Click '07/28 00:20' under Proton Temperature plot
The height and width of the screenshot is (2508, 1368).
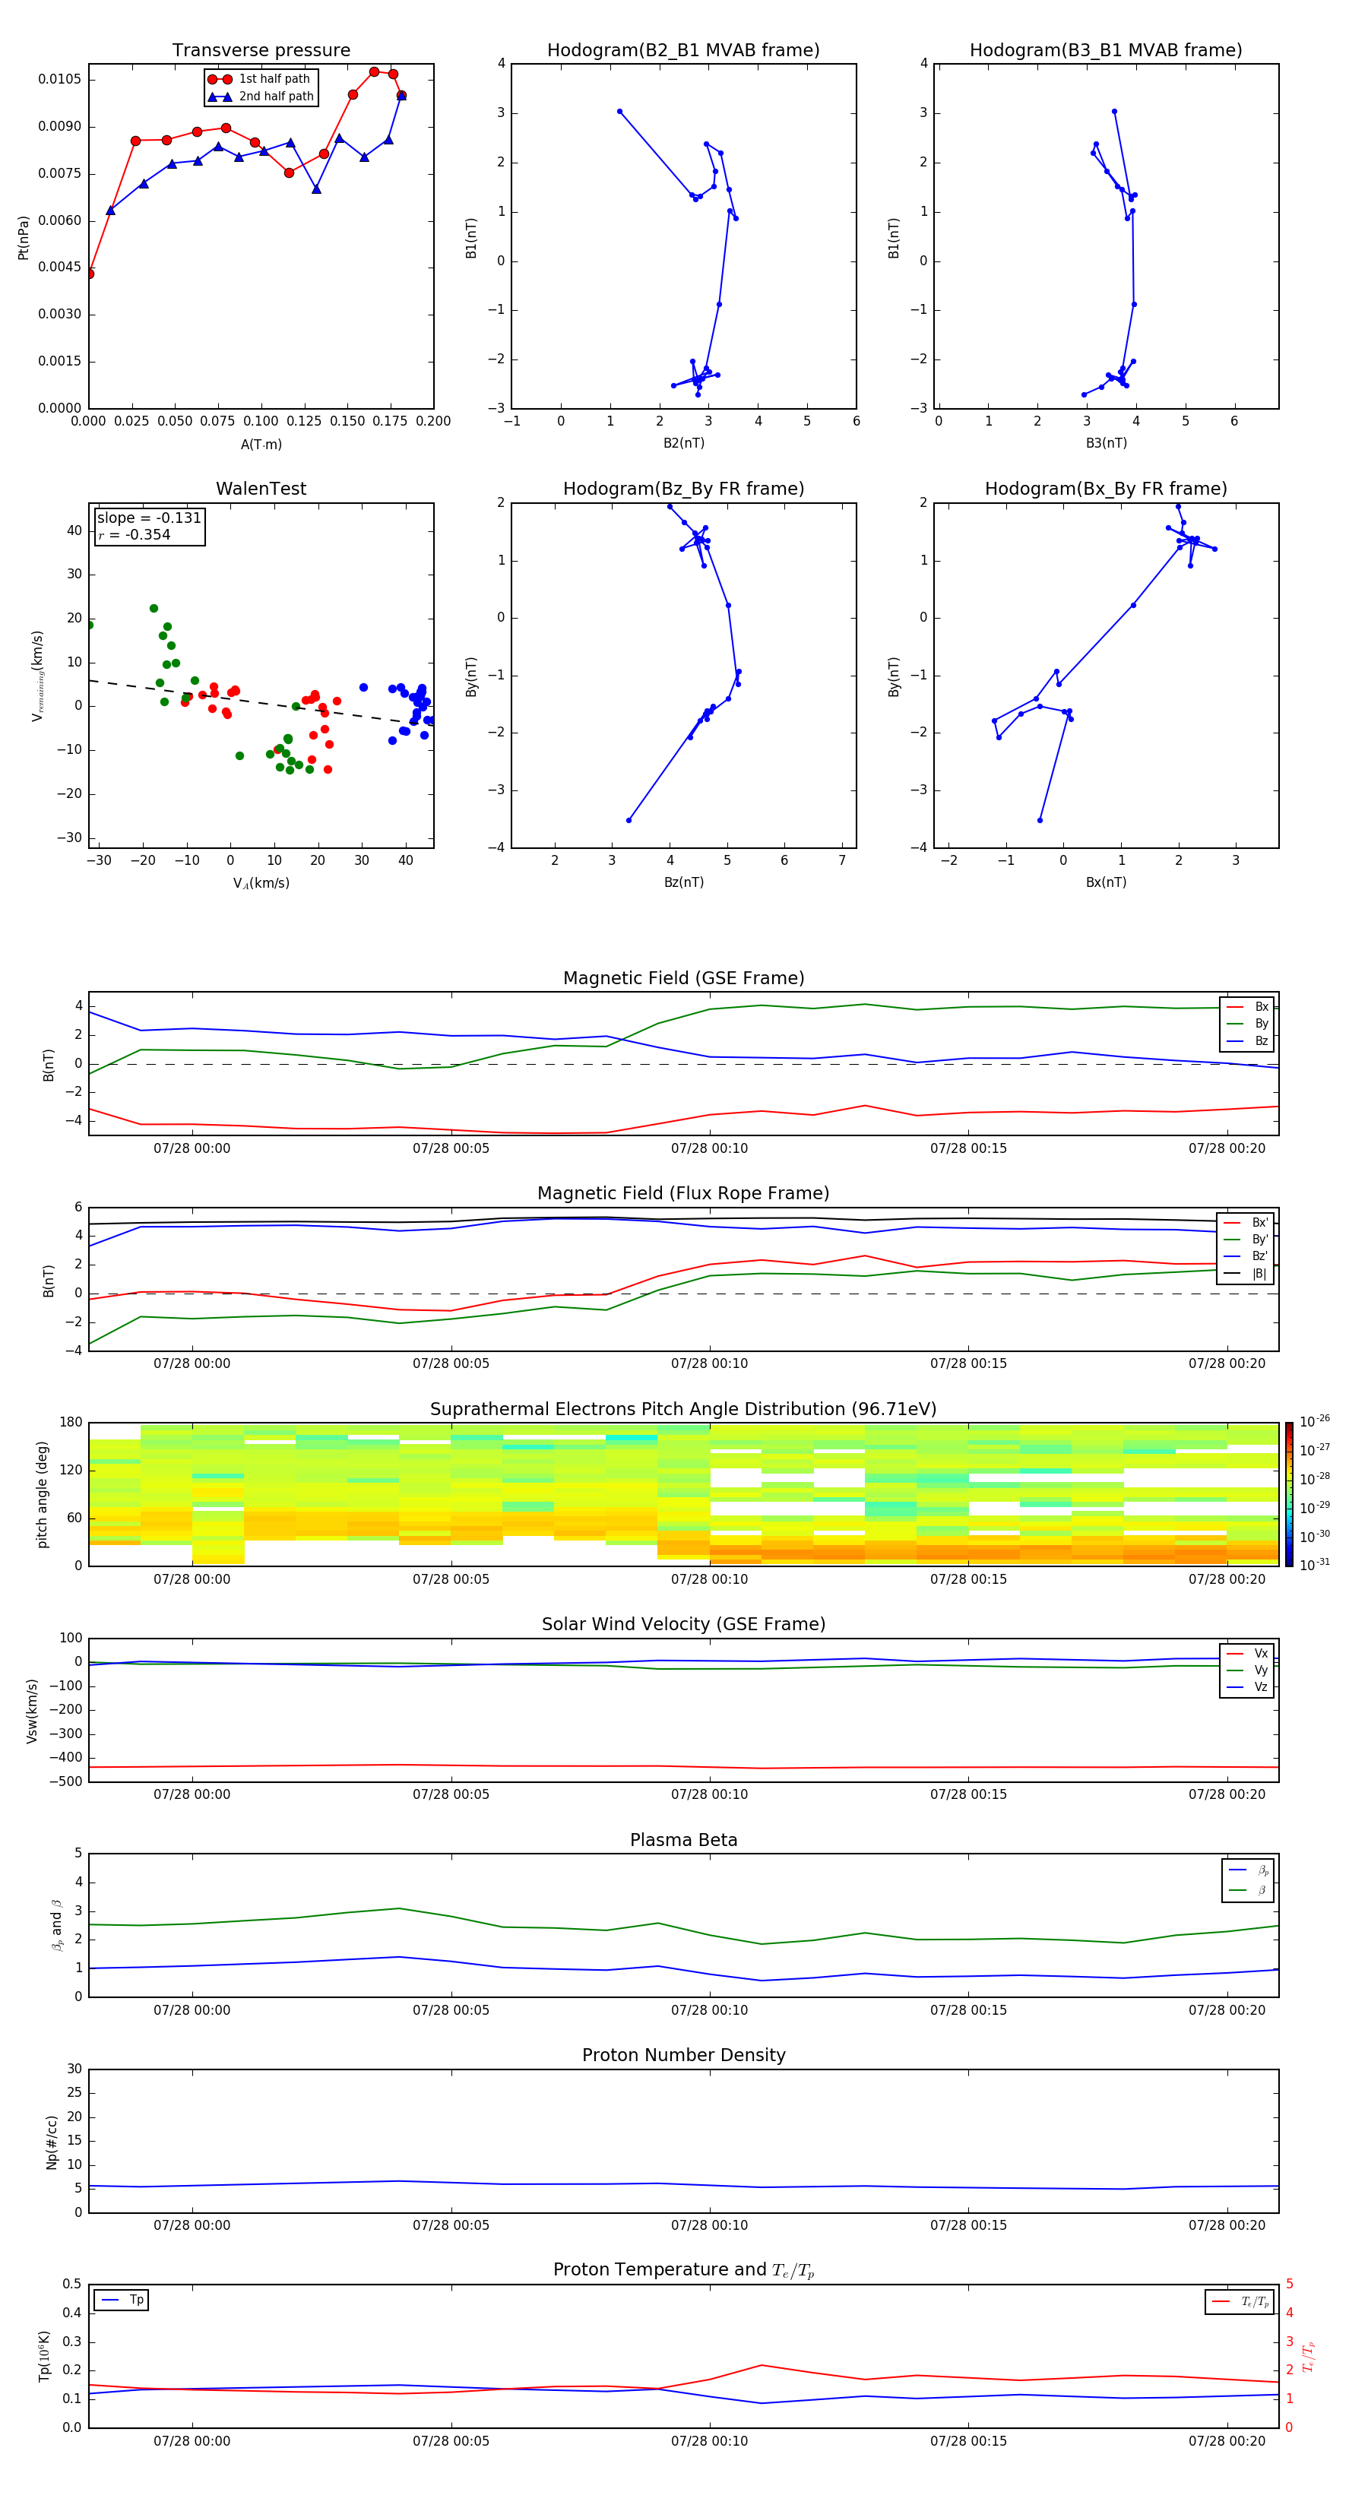tap(1227, 2441)
